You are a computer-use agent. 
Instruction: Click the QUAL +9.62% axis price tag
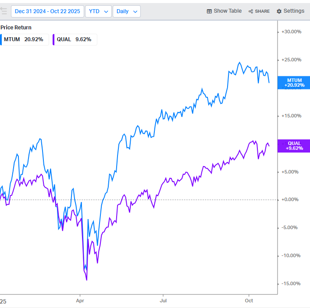tap(294, 146)
